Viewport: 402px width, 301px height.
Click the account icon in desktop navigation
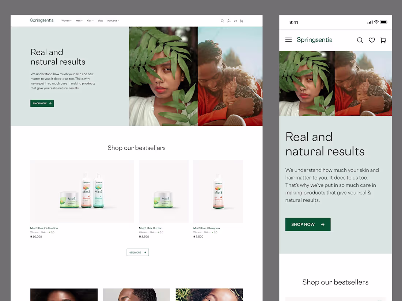tap(229, 21)
